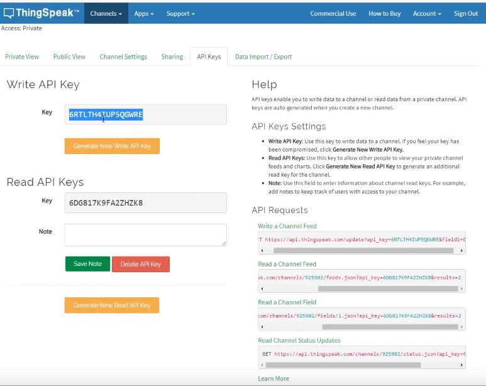Select the API Keys tab

(x=209, y=57)
